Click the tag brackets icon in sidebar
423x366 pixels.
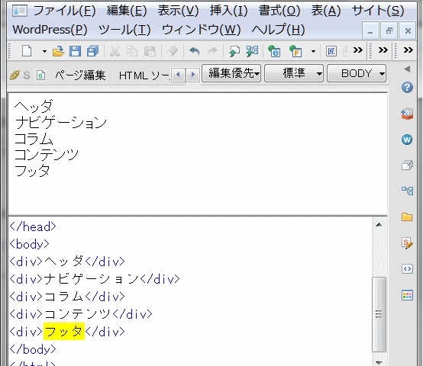(x=407, y=268)
